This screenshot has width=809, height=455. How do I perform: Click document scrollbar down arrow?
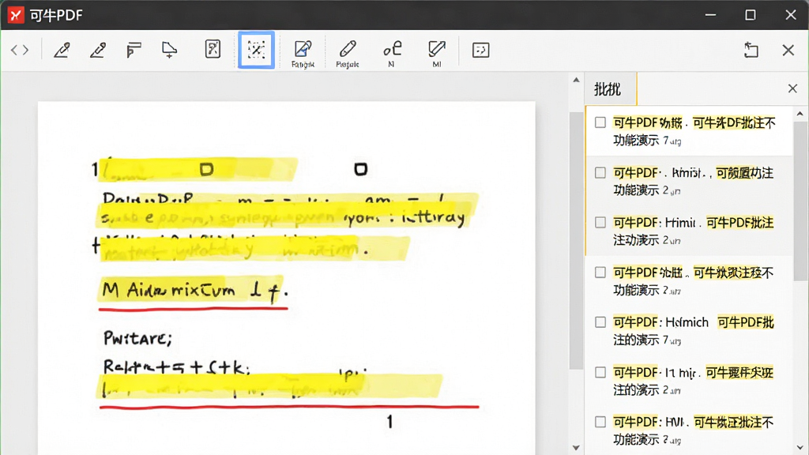tap(576, 448)
